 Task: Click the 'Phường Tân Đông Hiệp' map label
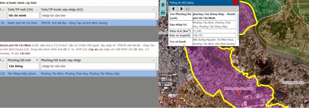point(239,89)
